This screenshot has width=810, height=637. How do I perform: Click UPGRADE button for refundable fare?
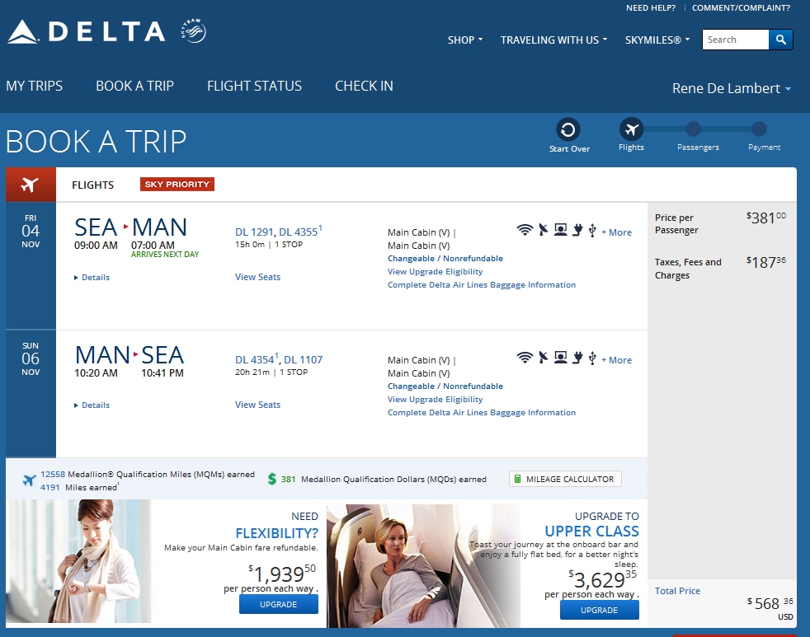[x=279, y=604]
